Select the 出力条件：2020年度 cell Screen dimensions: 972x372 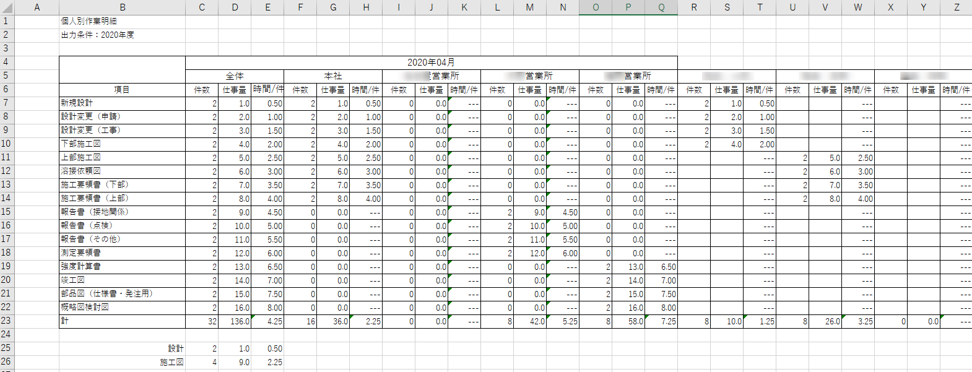[97, 35]
